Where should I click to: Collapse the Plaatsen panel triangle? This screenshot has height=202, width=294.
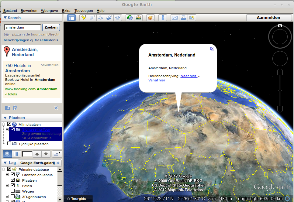[5, 118]
